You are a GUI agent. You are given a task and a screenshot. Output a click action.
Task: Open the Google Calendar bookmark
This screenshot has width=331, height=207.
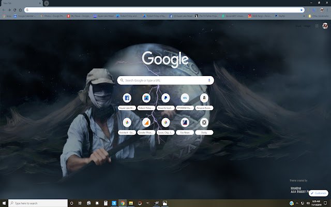[x=25, y=16]
